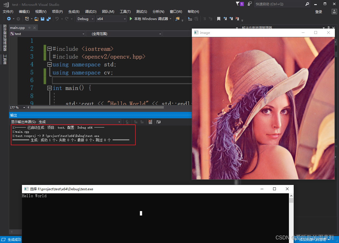The height and width of the screenshot is (243, 339).
Task: Collapse the #include code block on line 2
Action: [49, 49]
